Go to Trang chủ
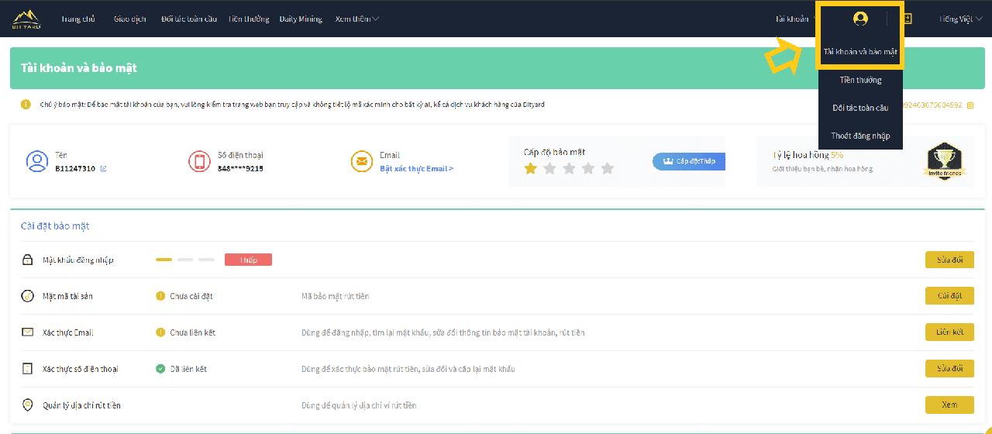 pos(77,19)
